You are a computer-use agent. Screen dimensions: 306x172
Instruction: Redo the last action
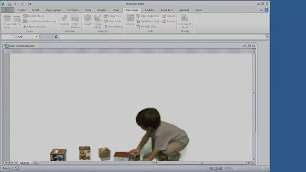pyautogui.click(x=22, y=4)
